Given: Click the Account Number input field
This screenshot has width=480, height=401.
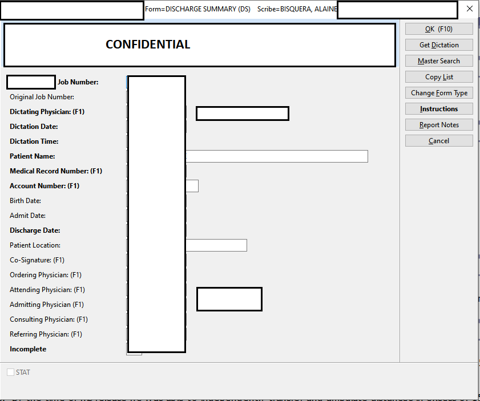Looking at the screenshot, I should [192, 186].
